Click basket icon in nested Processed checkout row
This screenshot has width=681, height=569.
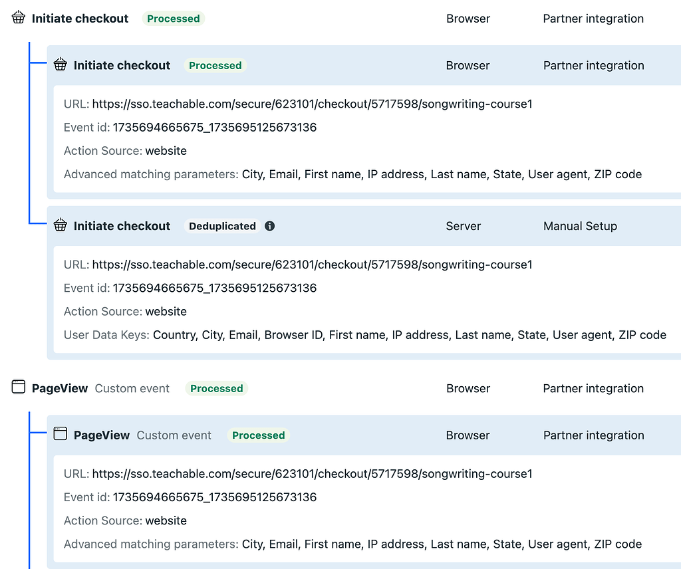tap(61, 65)
